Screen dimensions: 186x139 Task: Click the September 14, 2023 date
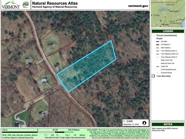[131, 124]
